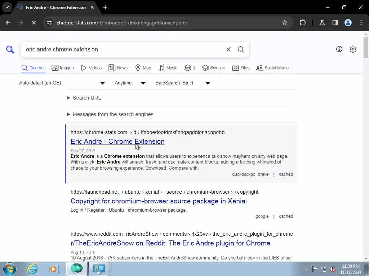Bookmark this page with star

point(285,23)
